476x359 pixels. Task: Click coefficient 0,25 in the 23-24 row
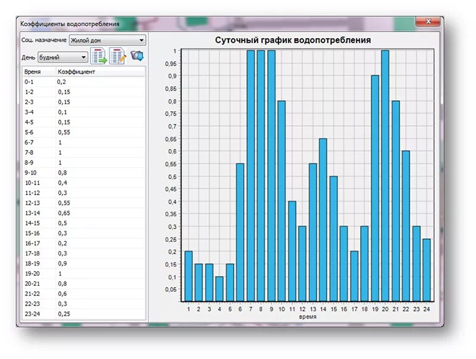[64, 314]
